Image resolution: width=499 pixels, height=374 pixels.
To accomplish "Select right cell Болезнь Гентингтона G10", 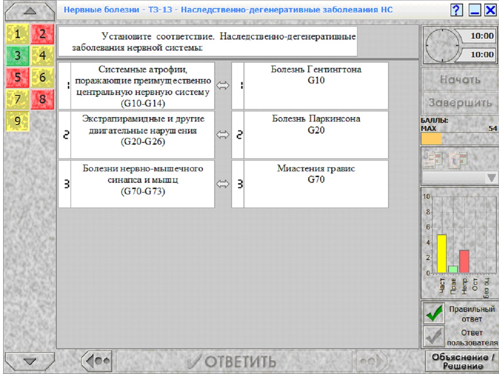I will coord(316,86).
